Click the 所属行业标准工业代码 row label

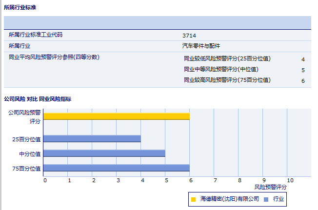[x=36, y=35]
